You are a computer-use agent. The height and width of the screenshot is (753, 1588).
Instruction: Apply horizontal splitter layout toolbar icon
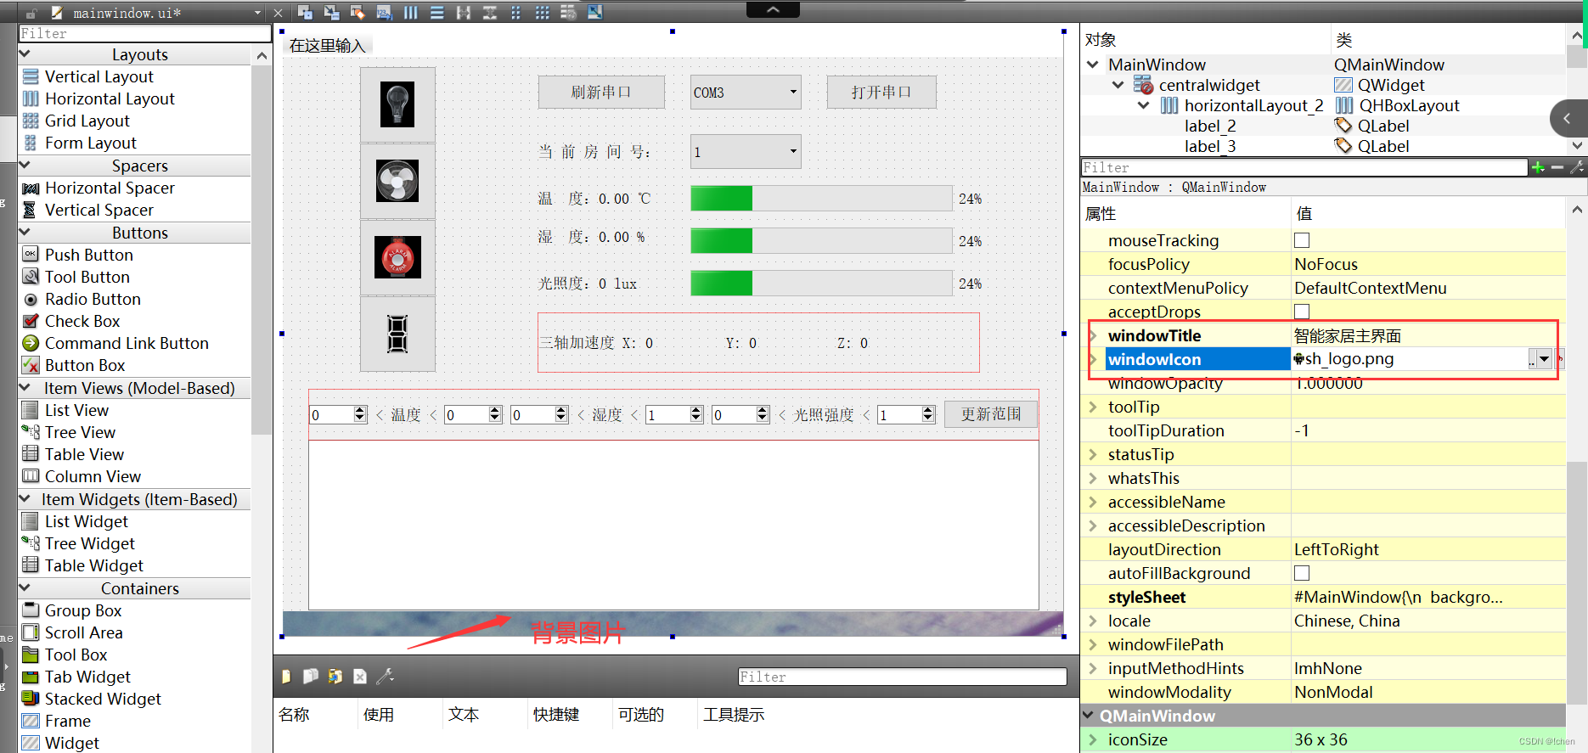[x=464, y=12]
